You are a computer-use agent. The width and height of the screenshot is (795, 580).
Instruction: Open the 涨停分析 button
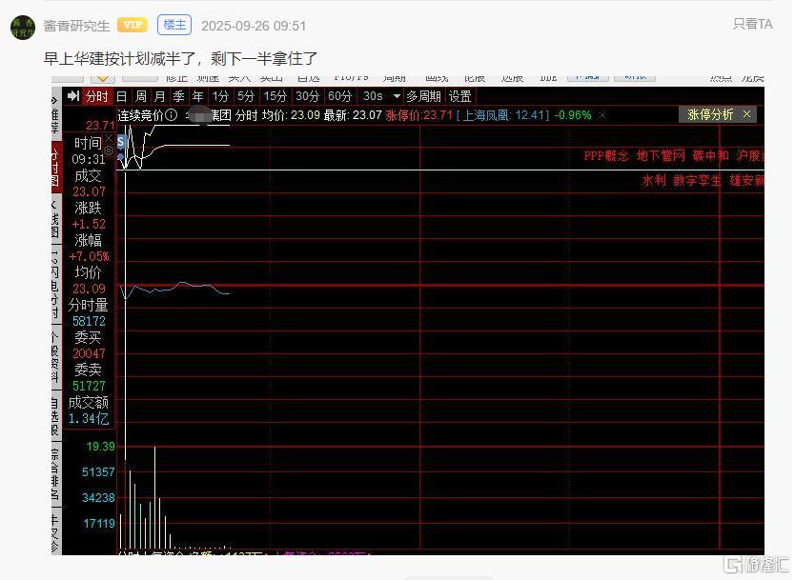coord(710,114)
